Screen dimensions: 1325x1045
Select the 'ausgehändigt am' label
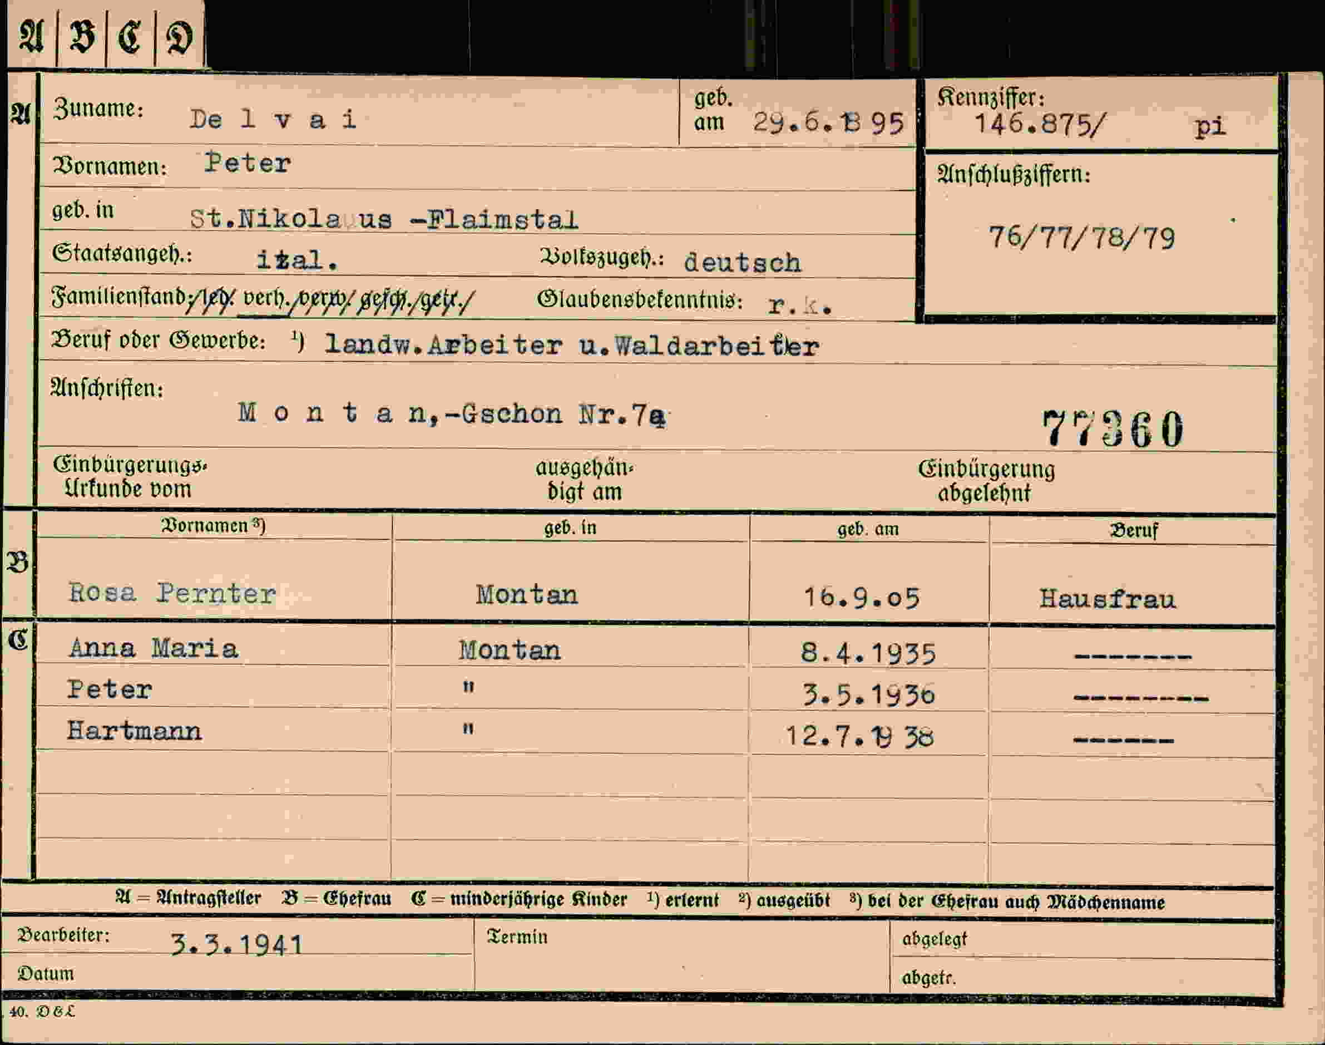585,480
